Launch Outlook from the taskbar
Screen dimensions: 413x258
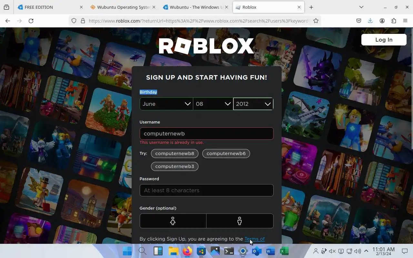pyautogui.click(x=257, y=251)
